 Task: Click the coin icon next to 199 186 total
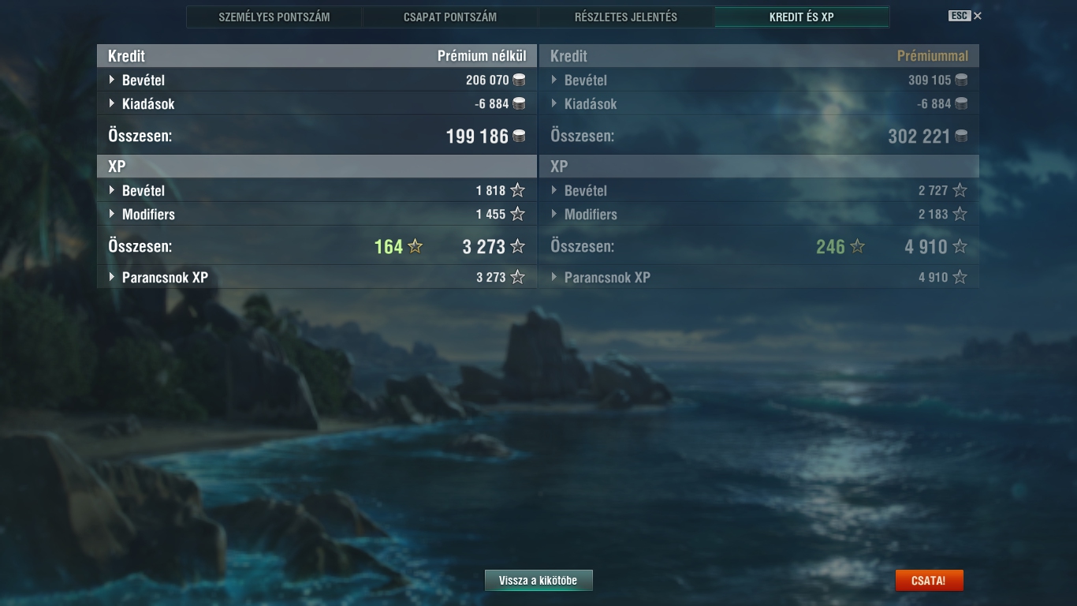519,136
